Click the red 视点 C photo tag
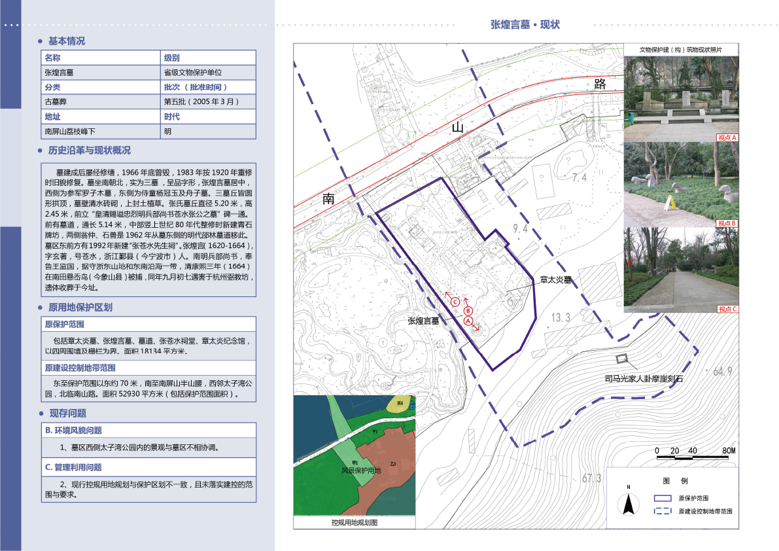This screenshot has width=779, height=551. pos(727,309)
